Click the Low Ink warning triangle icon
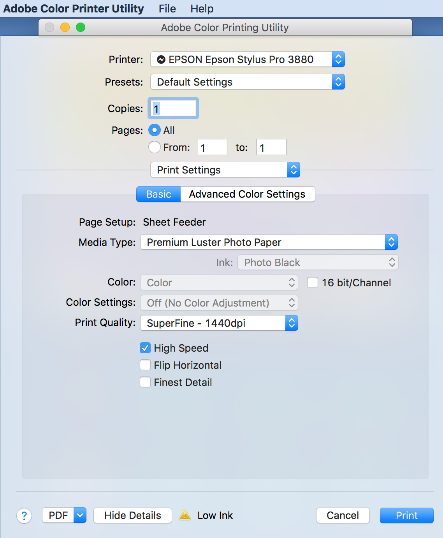The image size is (443, 538). tap(185, 515)
